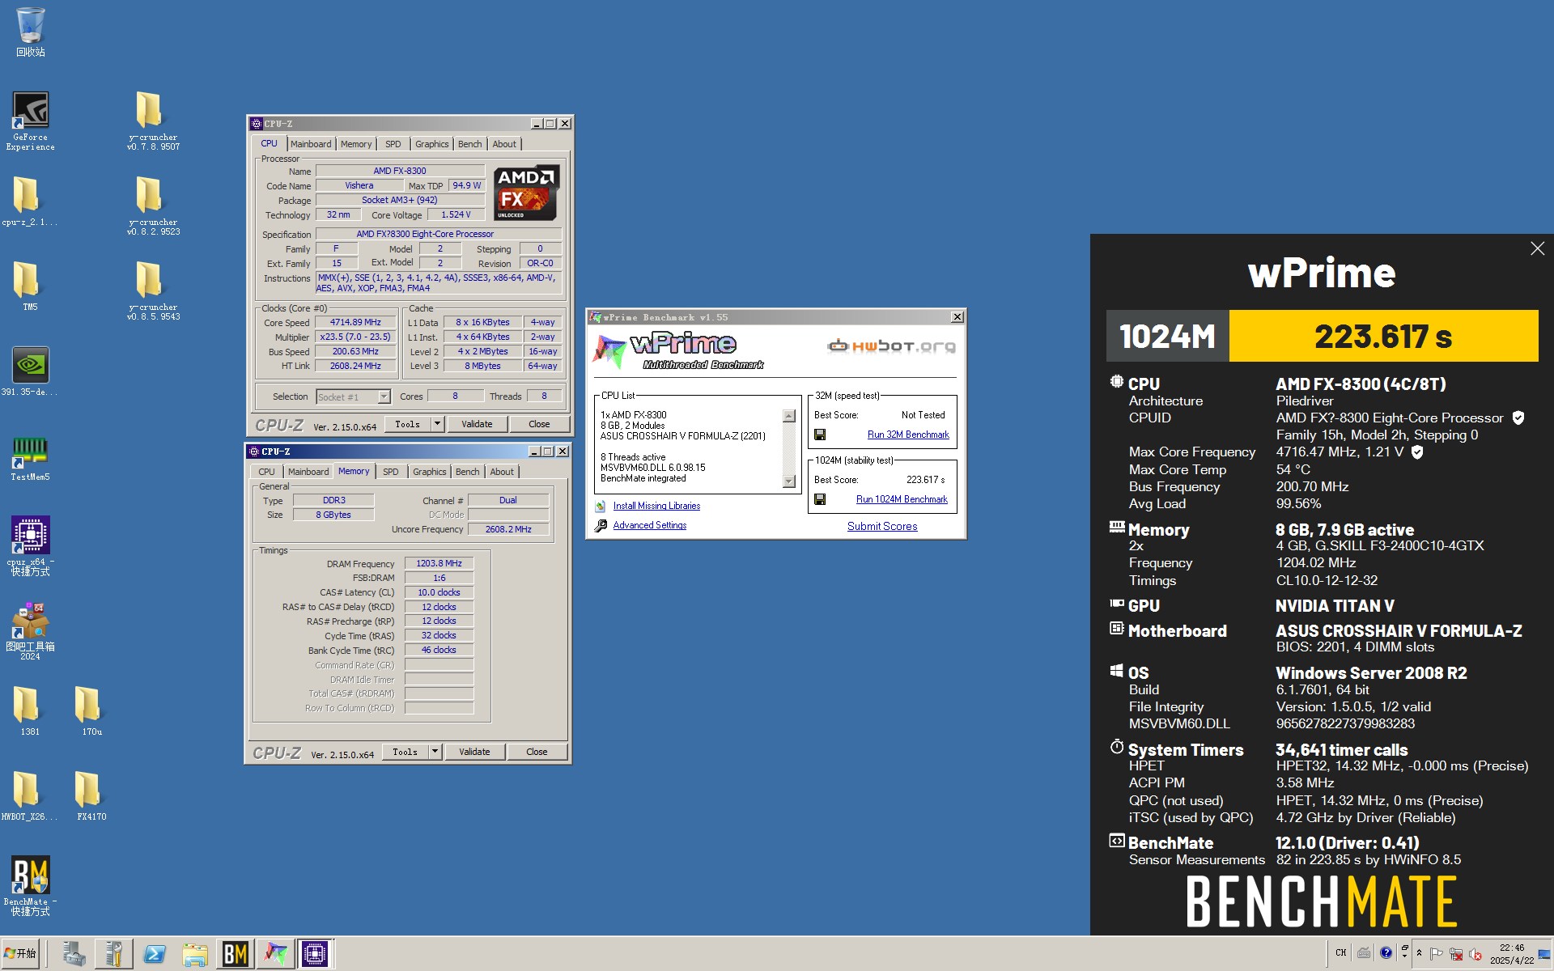Open the FX4170 folder on desktop
The image size is (1554, 971).
click(91, 796)
